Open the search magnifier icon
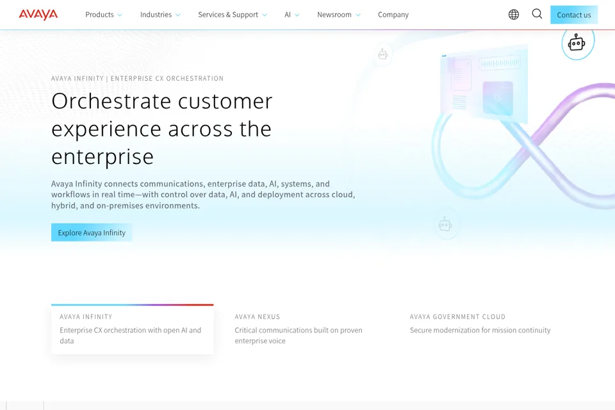Viewport: 615px width, 410px height. 537,14
